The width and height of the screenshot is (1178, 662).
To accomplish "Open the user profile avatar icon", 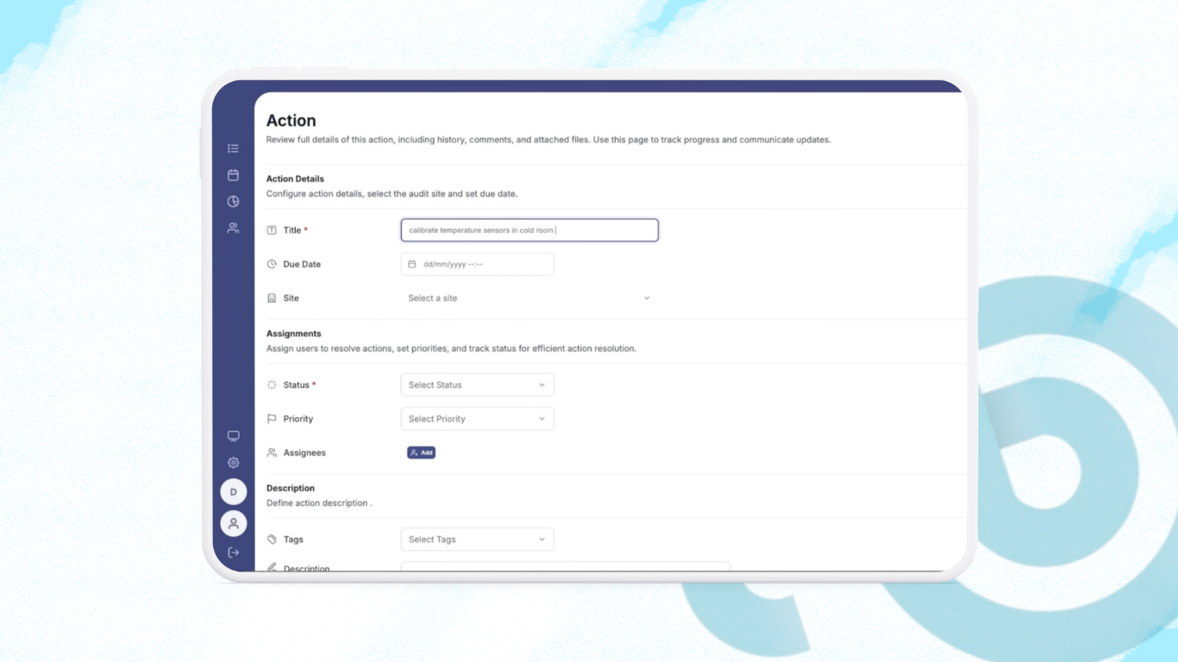I will click(x=234, y=523).
